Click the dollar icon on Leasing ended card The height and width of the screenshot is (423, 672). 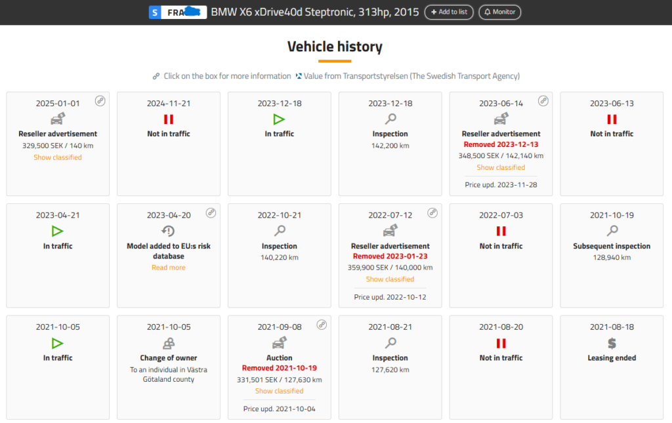(x=612, y=343)
